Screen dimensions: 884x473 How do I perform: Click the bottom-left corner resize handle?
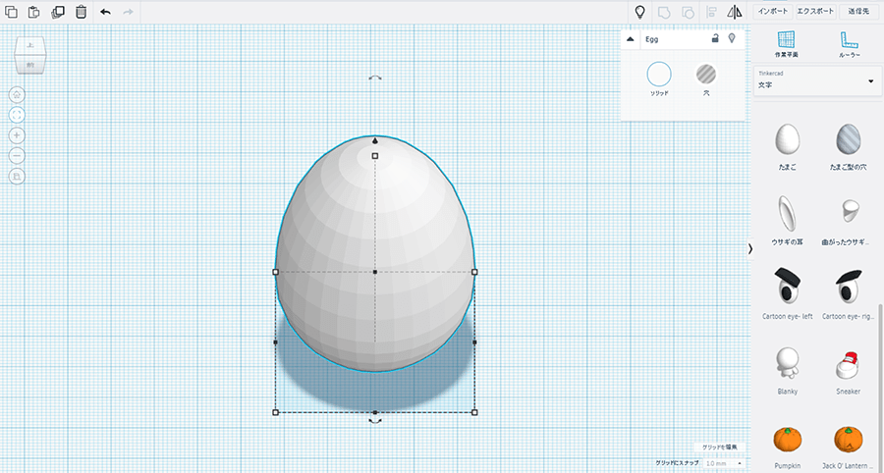coord(276,413)
